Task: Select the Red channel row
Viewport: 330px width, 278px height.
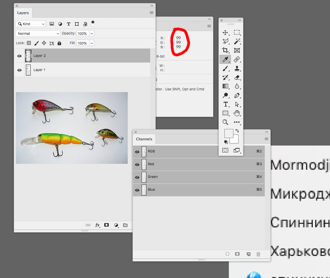Action: (x=199, y=165)
